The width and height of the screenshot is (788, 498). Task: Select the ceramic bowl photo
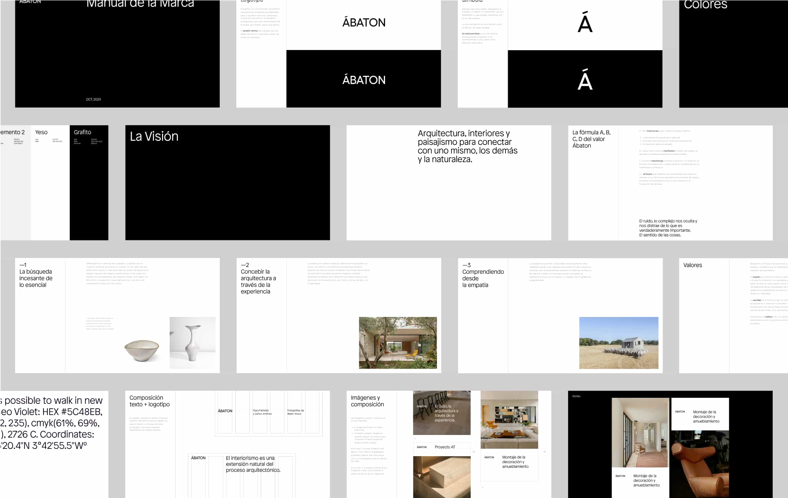click(142, 350)
